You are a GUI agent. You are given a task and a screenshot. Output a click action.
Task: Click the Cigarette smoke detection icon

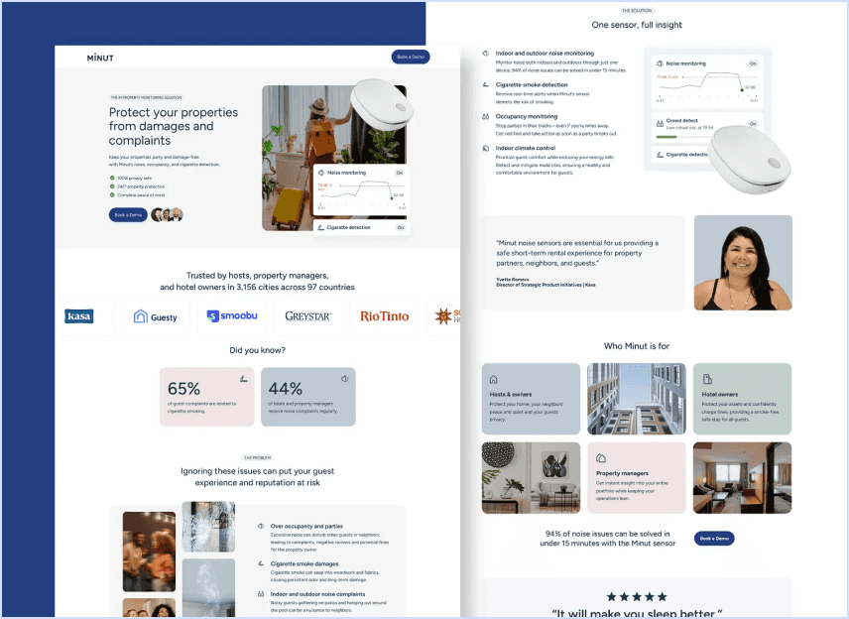486,84
